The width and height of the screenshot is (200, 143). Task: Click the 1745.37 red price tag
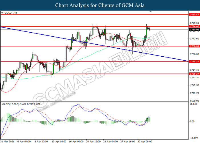(194, 61)
